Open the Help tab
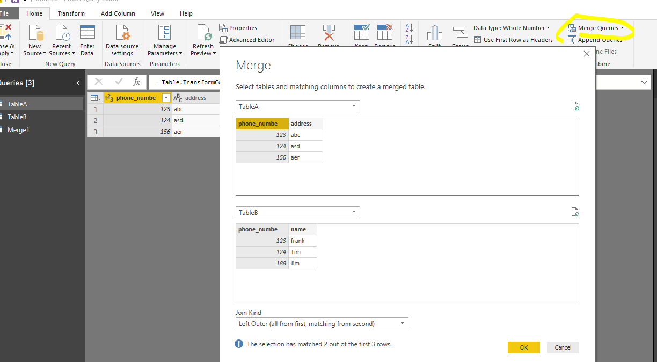657x362 pixels. tap(186, 13)
